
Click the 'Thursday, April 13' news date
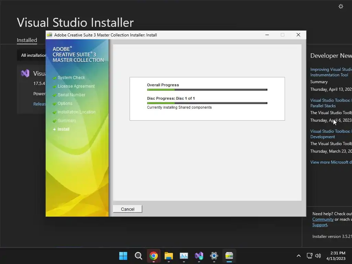click(331, 89)
